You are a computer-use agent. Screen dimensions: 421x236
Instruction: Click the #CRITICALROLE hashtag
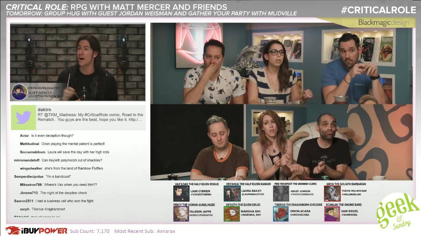point(379,10)
